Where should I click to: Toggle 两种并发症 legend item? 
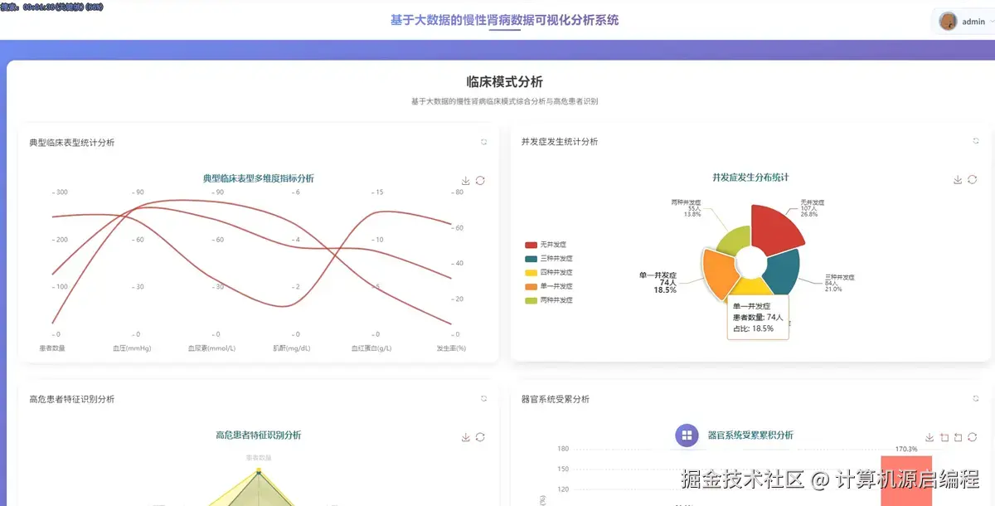point(548,299)
